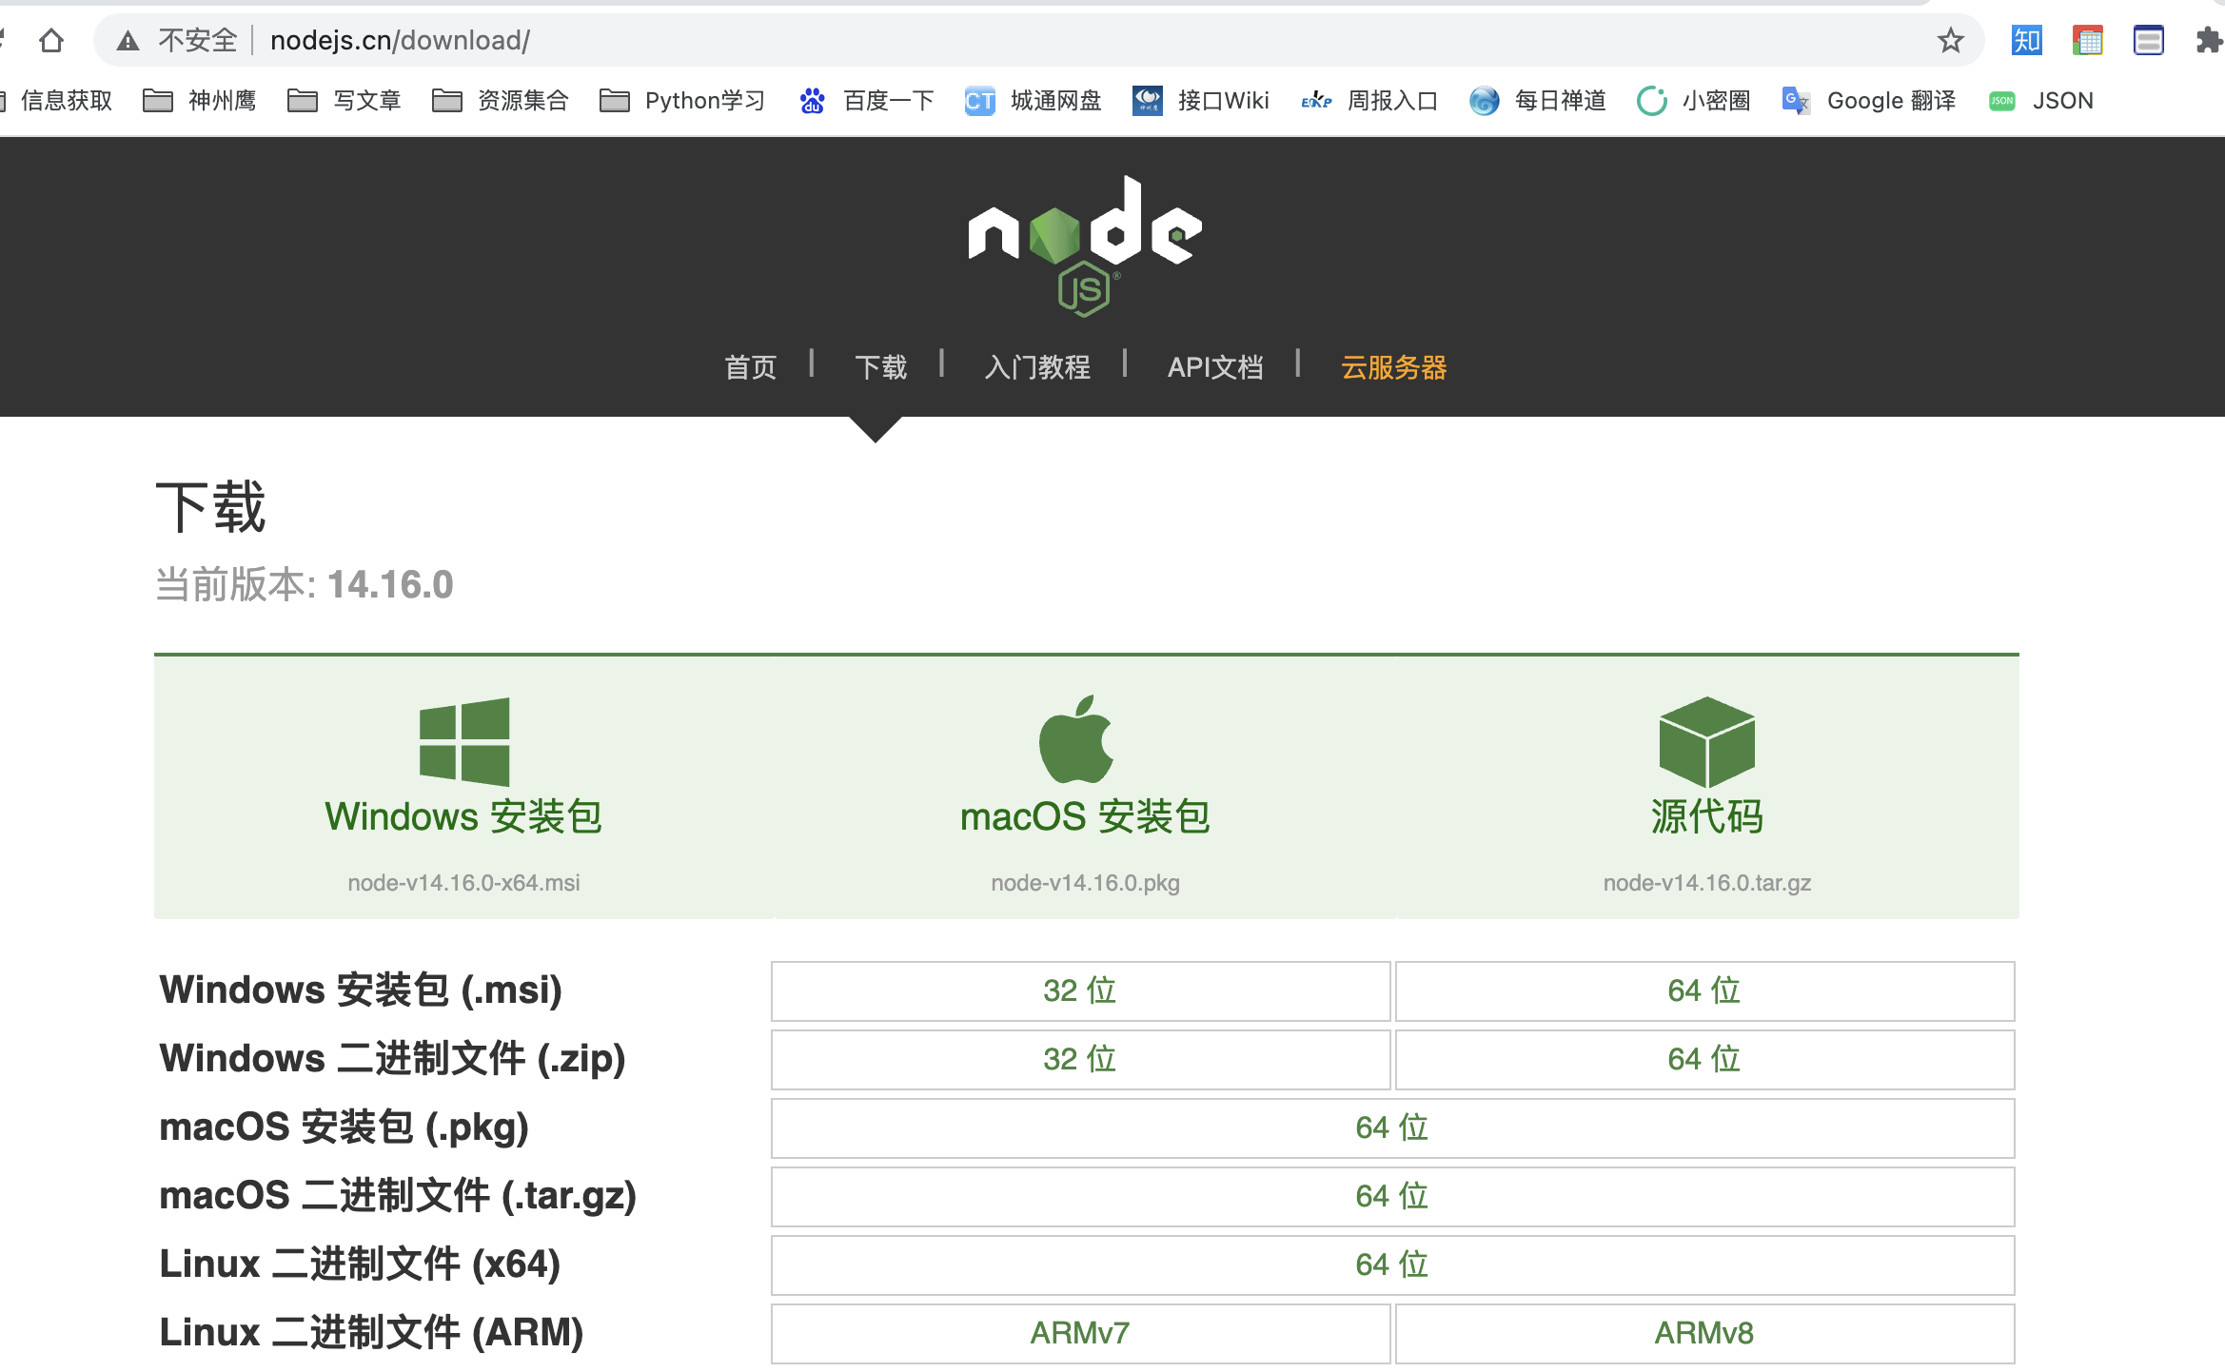Click the Windows 安装包 heading link
The width and height of the screenshot is (2225, 1372).
tap(463, 816)
